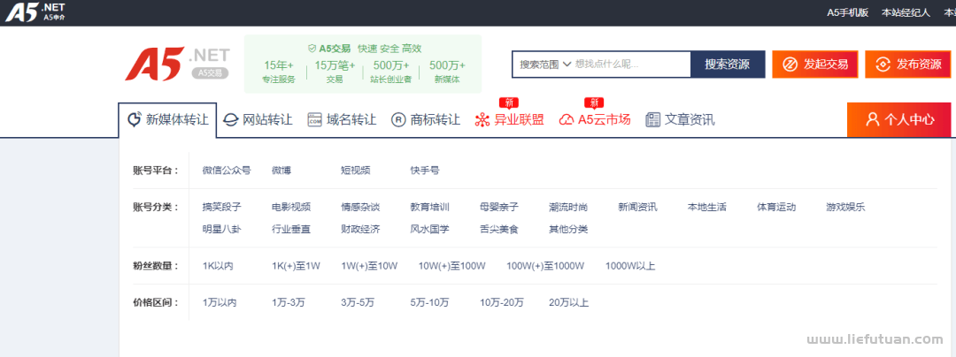
Task: Select category 明星八卦
Action: point(222,229)
